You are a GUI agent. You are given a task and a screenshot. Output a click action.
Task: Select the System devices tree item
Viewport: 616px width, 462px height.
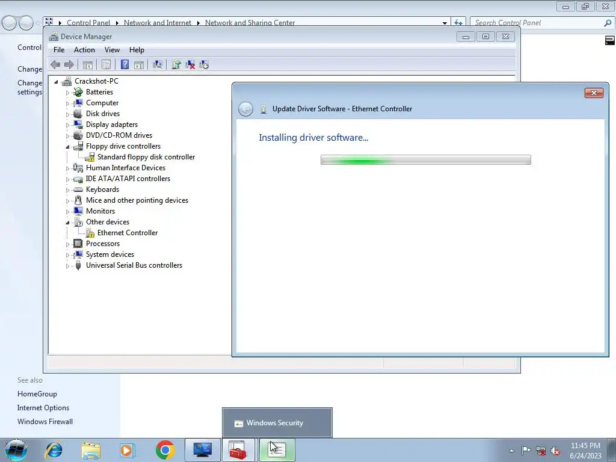point(110,254)
